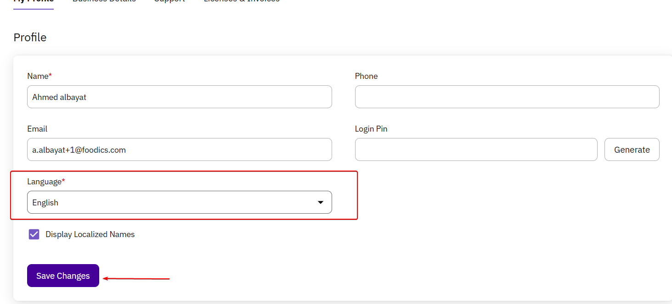
Task: Click the 'Display Localized Names' label text
Action: pyautogui.click(x=90, y=234)
